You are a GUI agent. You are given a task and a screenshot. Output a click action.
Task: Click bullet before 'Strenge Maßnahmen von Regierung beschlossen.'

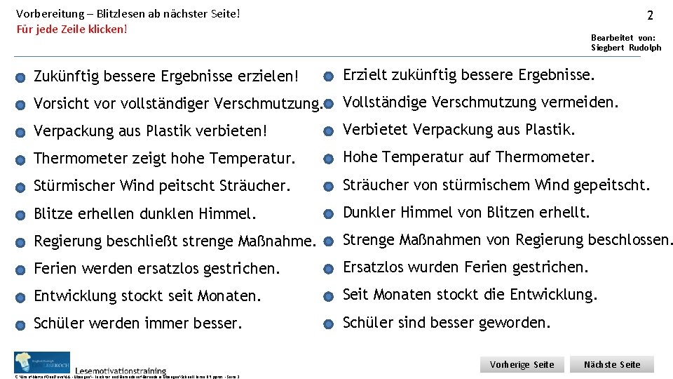click(x=328, y=241)
